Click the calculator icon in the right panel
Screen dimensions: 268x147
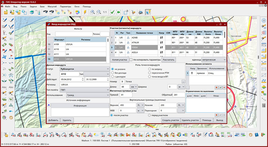264,105
